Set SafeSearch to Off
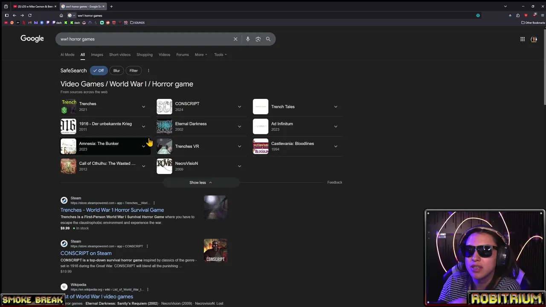546x307 pixels. coord(99,71)
